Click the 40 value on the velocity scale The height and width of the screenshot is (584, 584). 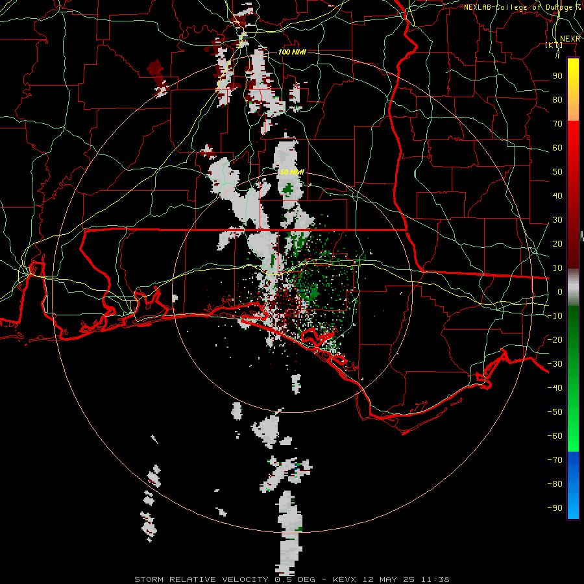click(557, 196)
